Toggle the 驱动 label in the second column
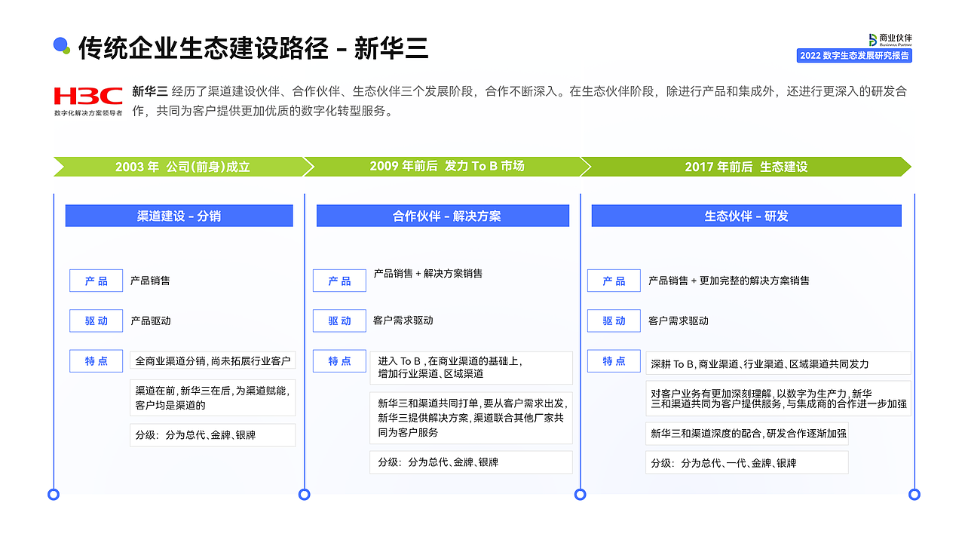This screenshot has height=543, width=965. coord(339,321)
